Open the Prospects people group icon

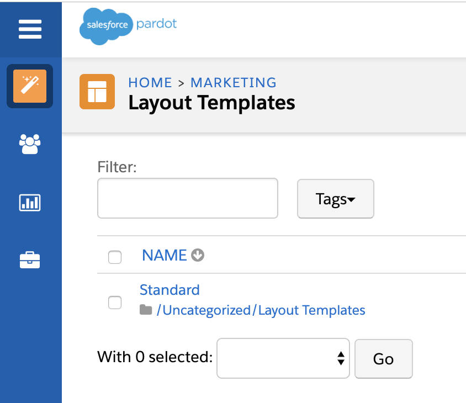click(x=30, y=144)
